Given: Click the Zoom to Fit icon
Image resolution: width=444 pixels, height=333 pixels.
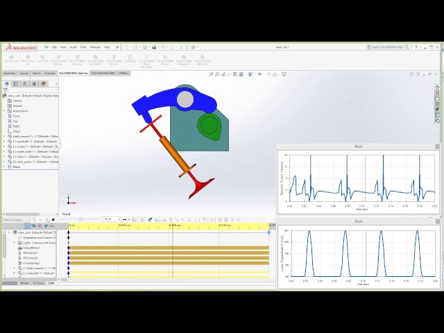Looking at the screenshot, I should coord(211,74).
